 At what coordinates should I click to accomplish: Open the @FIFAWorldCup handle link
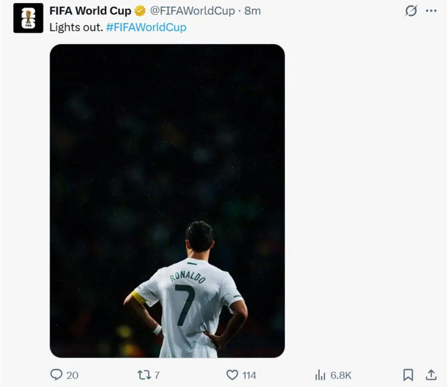pyautogui.click(x=192, y=11)
